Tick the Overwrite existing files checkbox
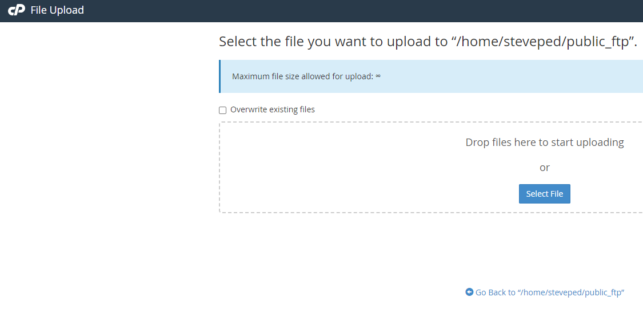The image size is (643, 309). 223,110
